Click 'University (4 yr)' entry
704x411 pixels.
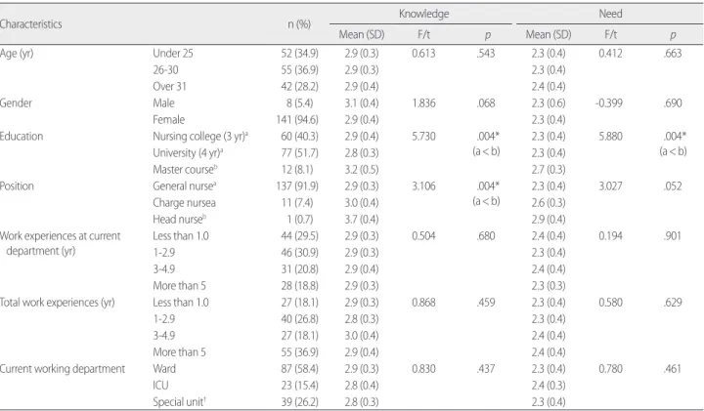188,153
